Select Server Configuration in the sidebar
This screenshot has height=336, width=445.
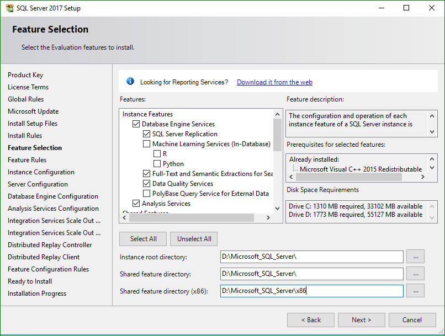(x=38, y=184)
